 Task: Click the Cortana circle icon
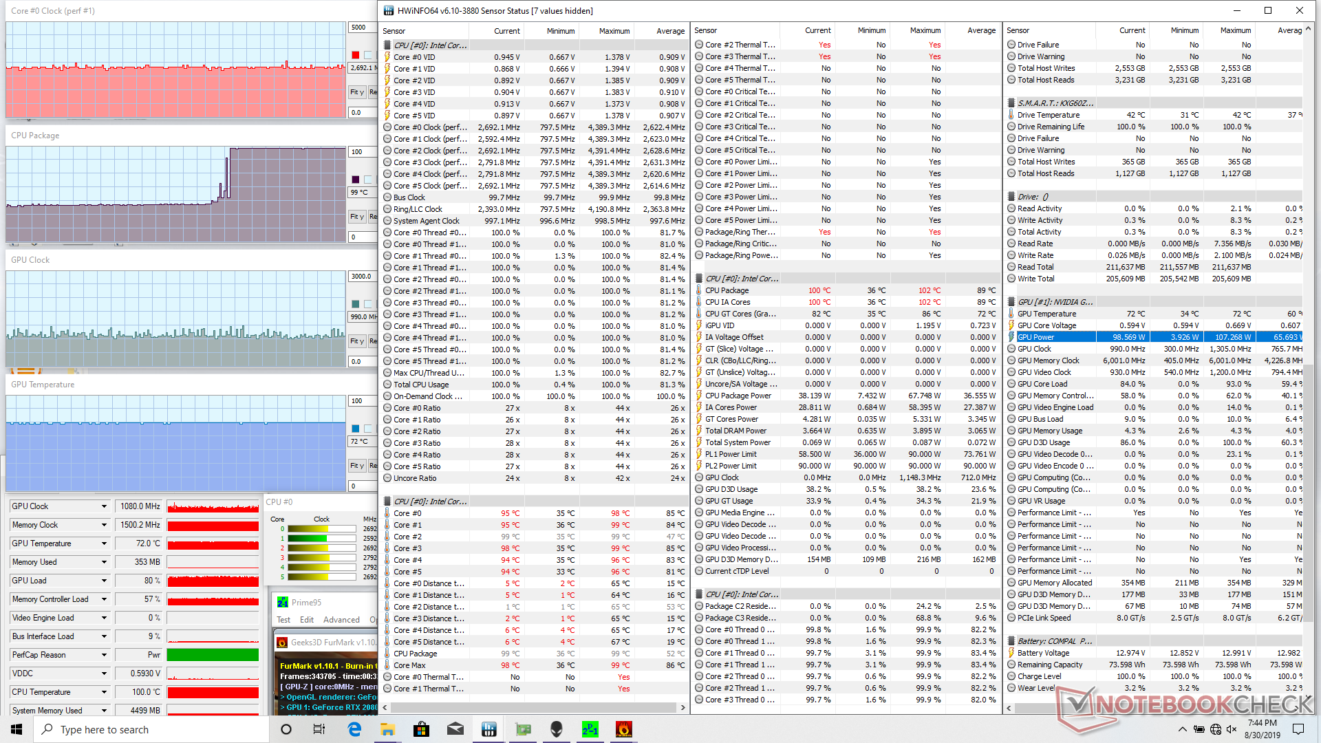point(286,729)
